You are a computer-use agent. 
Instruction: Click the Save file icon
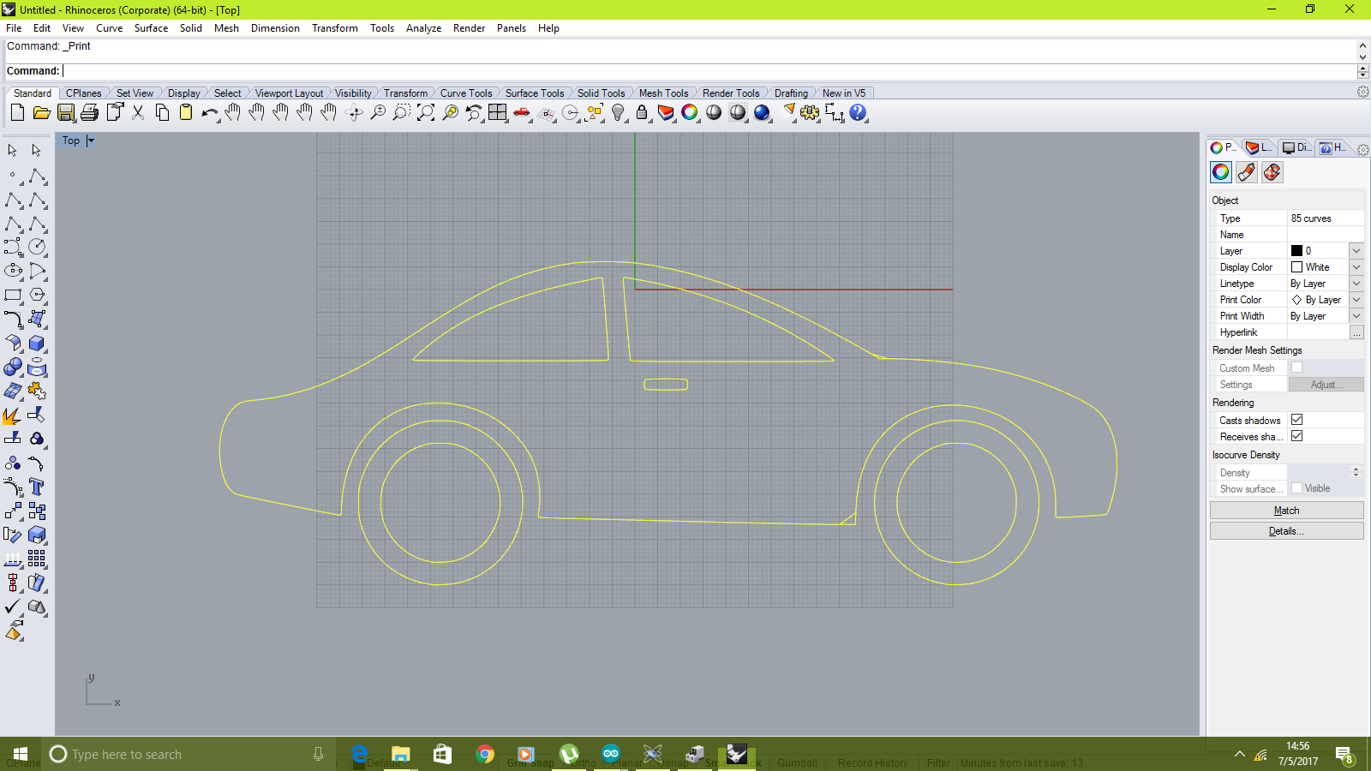[x=65, y=112]
